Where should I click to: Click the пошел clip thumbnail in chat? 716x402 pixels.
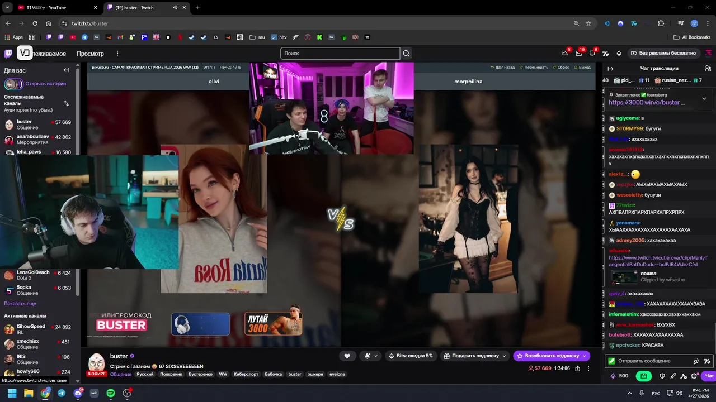624,277
